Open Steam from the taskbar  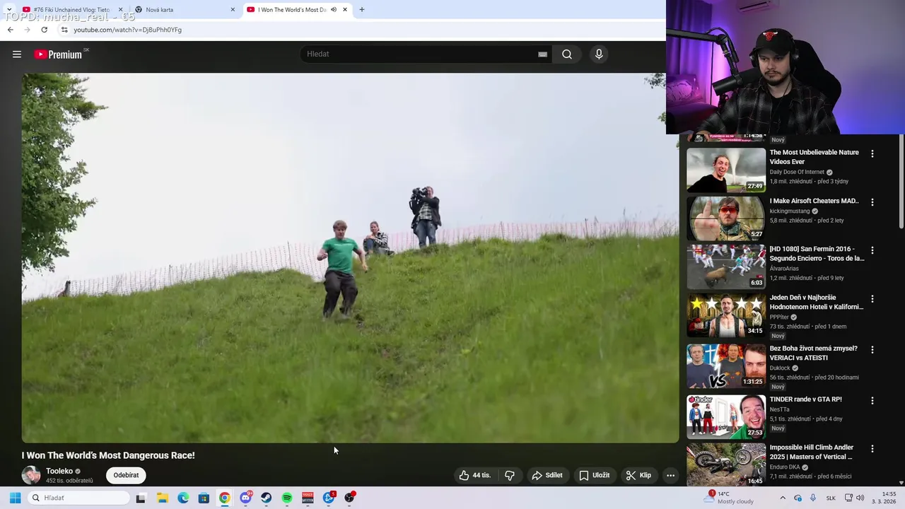[266, 498]
